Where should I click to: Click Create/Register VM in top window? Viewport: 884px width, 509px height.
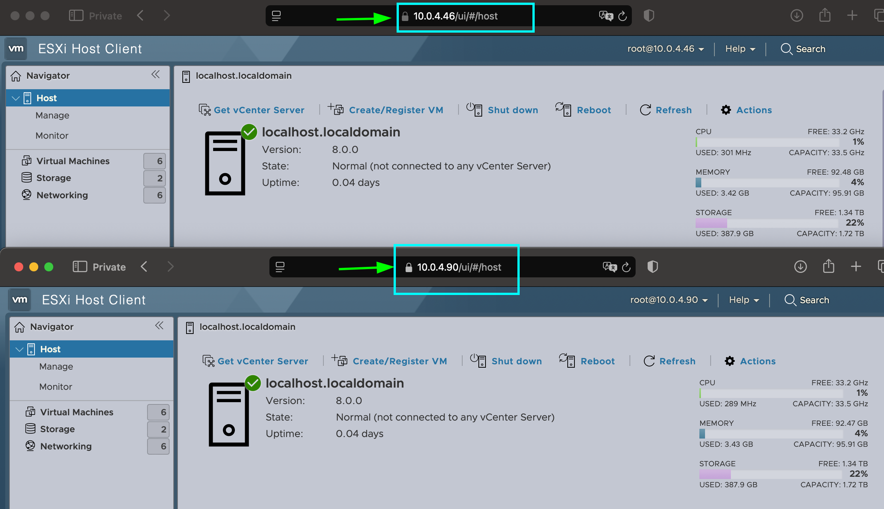pyautogui.click(x=395, y=110)
